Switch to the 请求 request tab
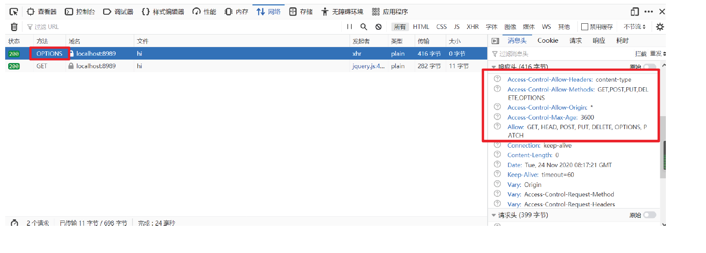Screen dimensions: 706x253 (x=576, y=41)
